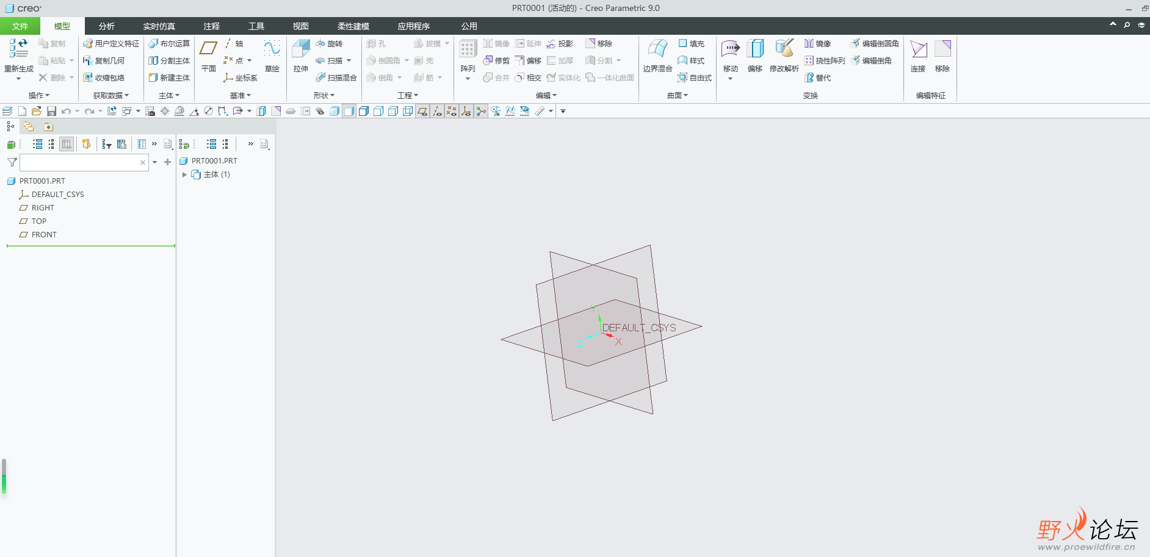Image resolution: width=1150 pixels, height=557 pixels.
Task: Click the Flexible Pattern (挠性阵列) tool
Action: pos(825,61)
